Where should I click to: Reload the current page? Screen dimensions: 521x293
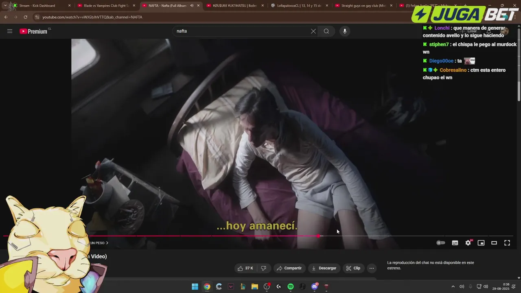tap(25, 17)
